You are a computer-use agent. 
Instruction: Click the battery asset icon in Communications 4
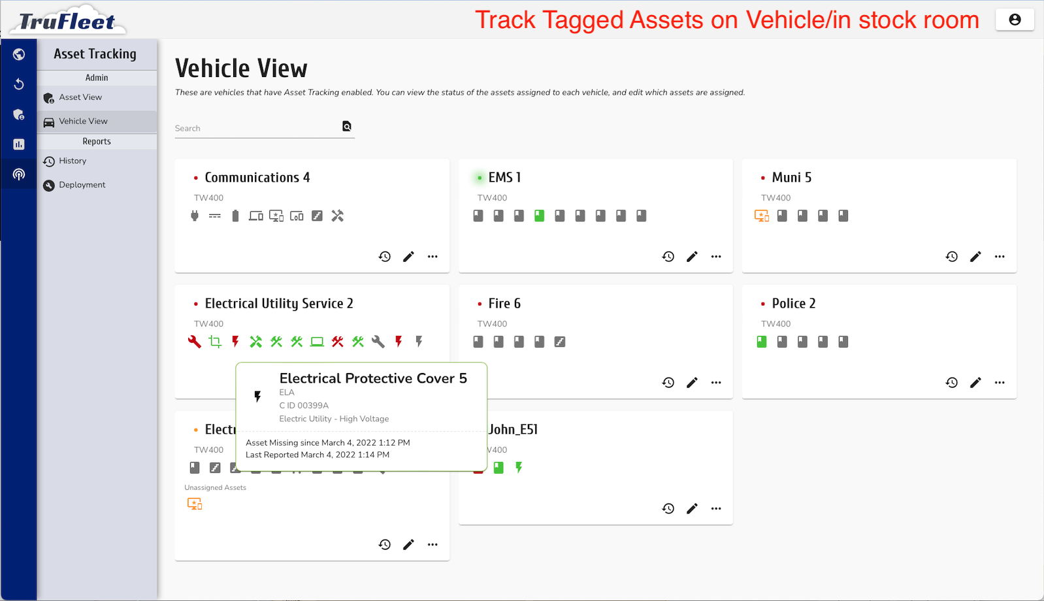[235, 216]
